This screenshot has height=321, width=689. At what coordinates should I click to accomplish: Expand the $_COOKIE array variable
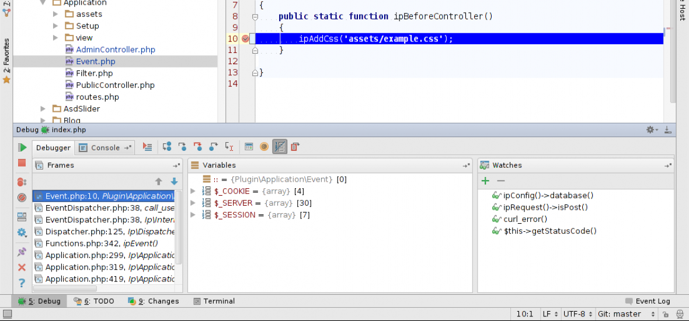[193, 191]
